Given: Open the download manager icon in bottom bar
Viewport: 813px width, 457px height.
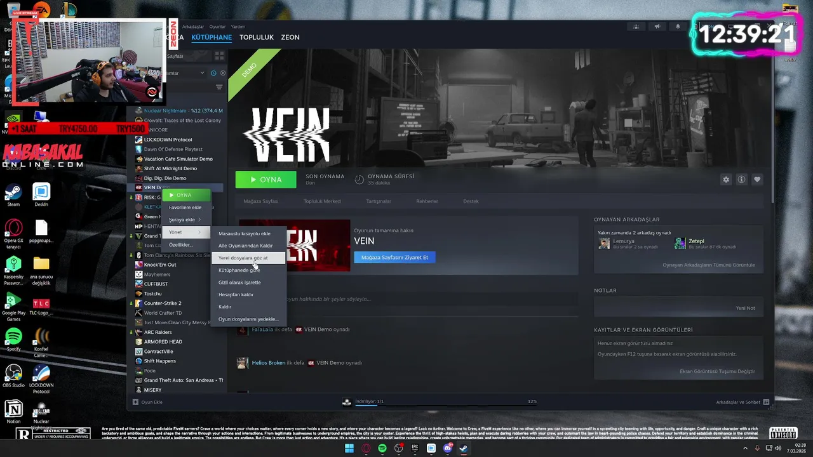Looking at the screenshot, I should [347, 402].
